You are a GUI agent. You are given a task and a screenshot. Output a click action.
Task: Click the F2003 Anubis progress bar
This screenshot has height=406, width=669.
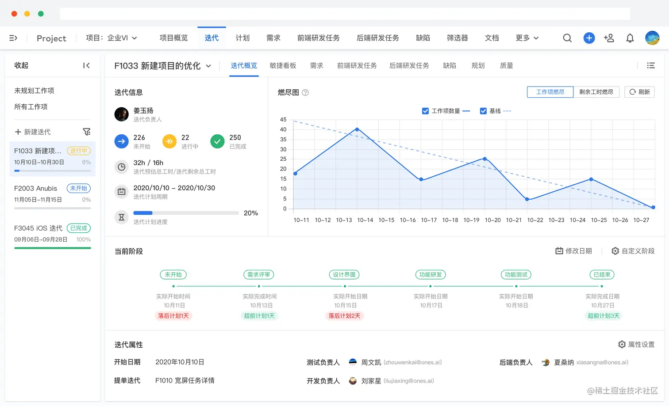pos(53,208)
